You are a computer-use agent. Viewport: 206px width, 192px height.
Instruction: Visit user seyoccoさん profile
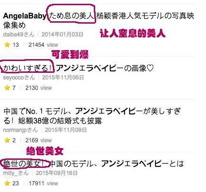point(19,78)
